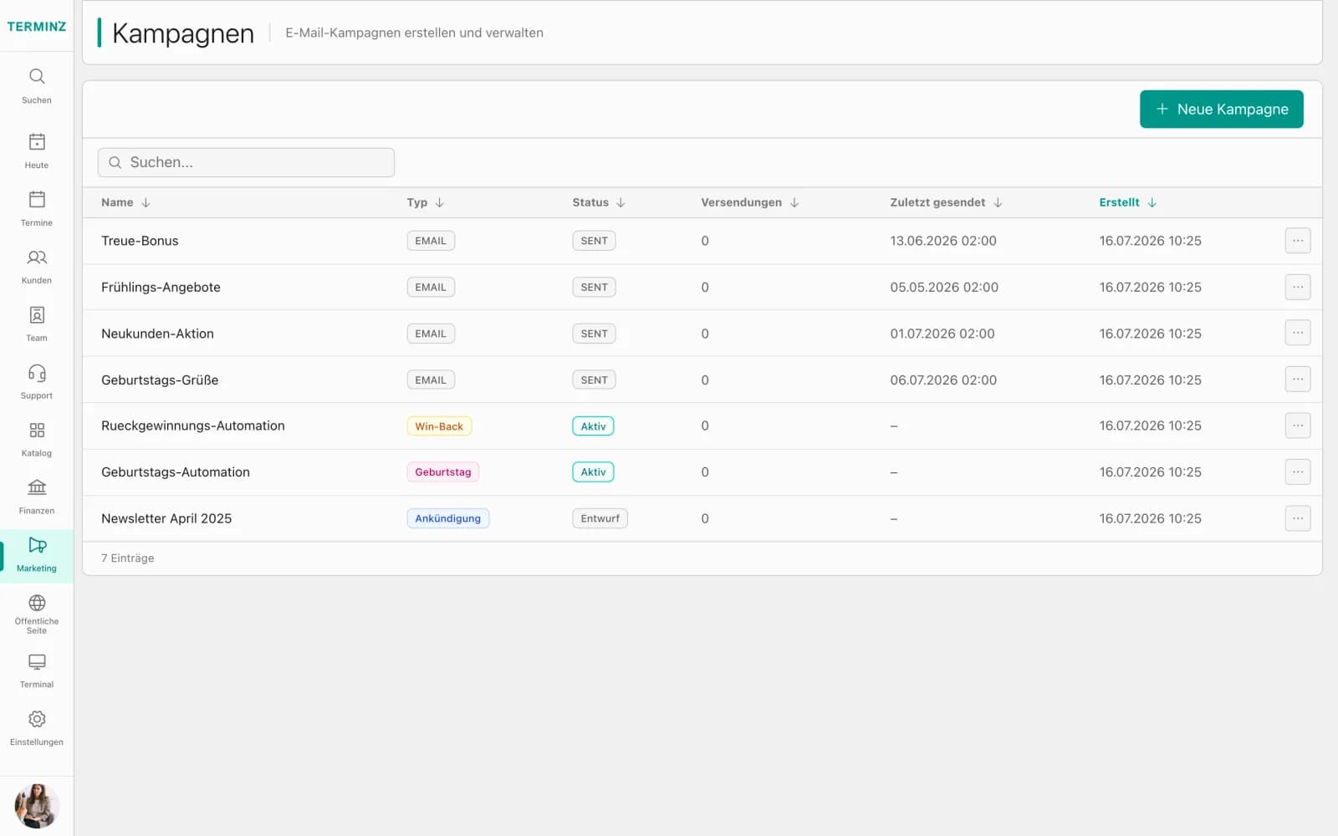
Task: Sort the table by Name column
Action: 125,202
